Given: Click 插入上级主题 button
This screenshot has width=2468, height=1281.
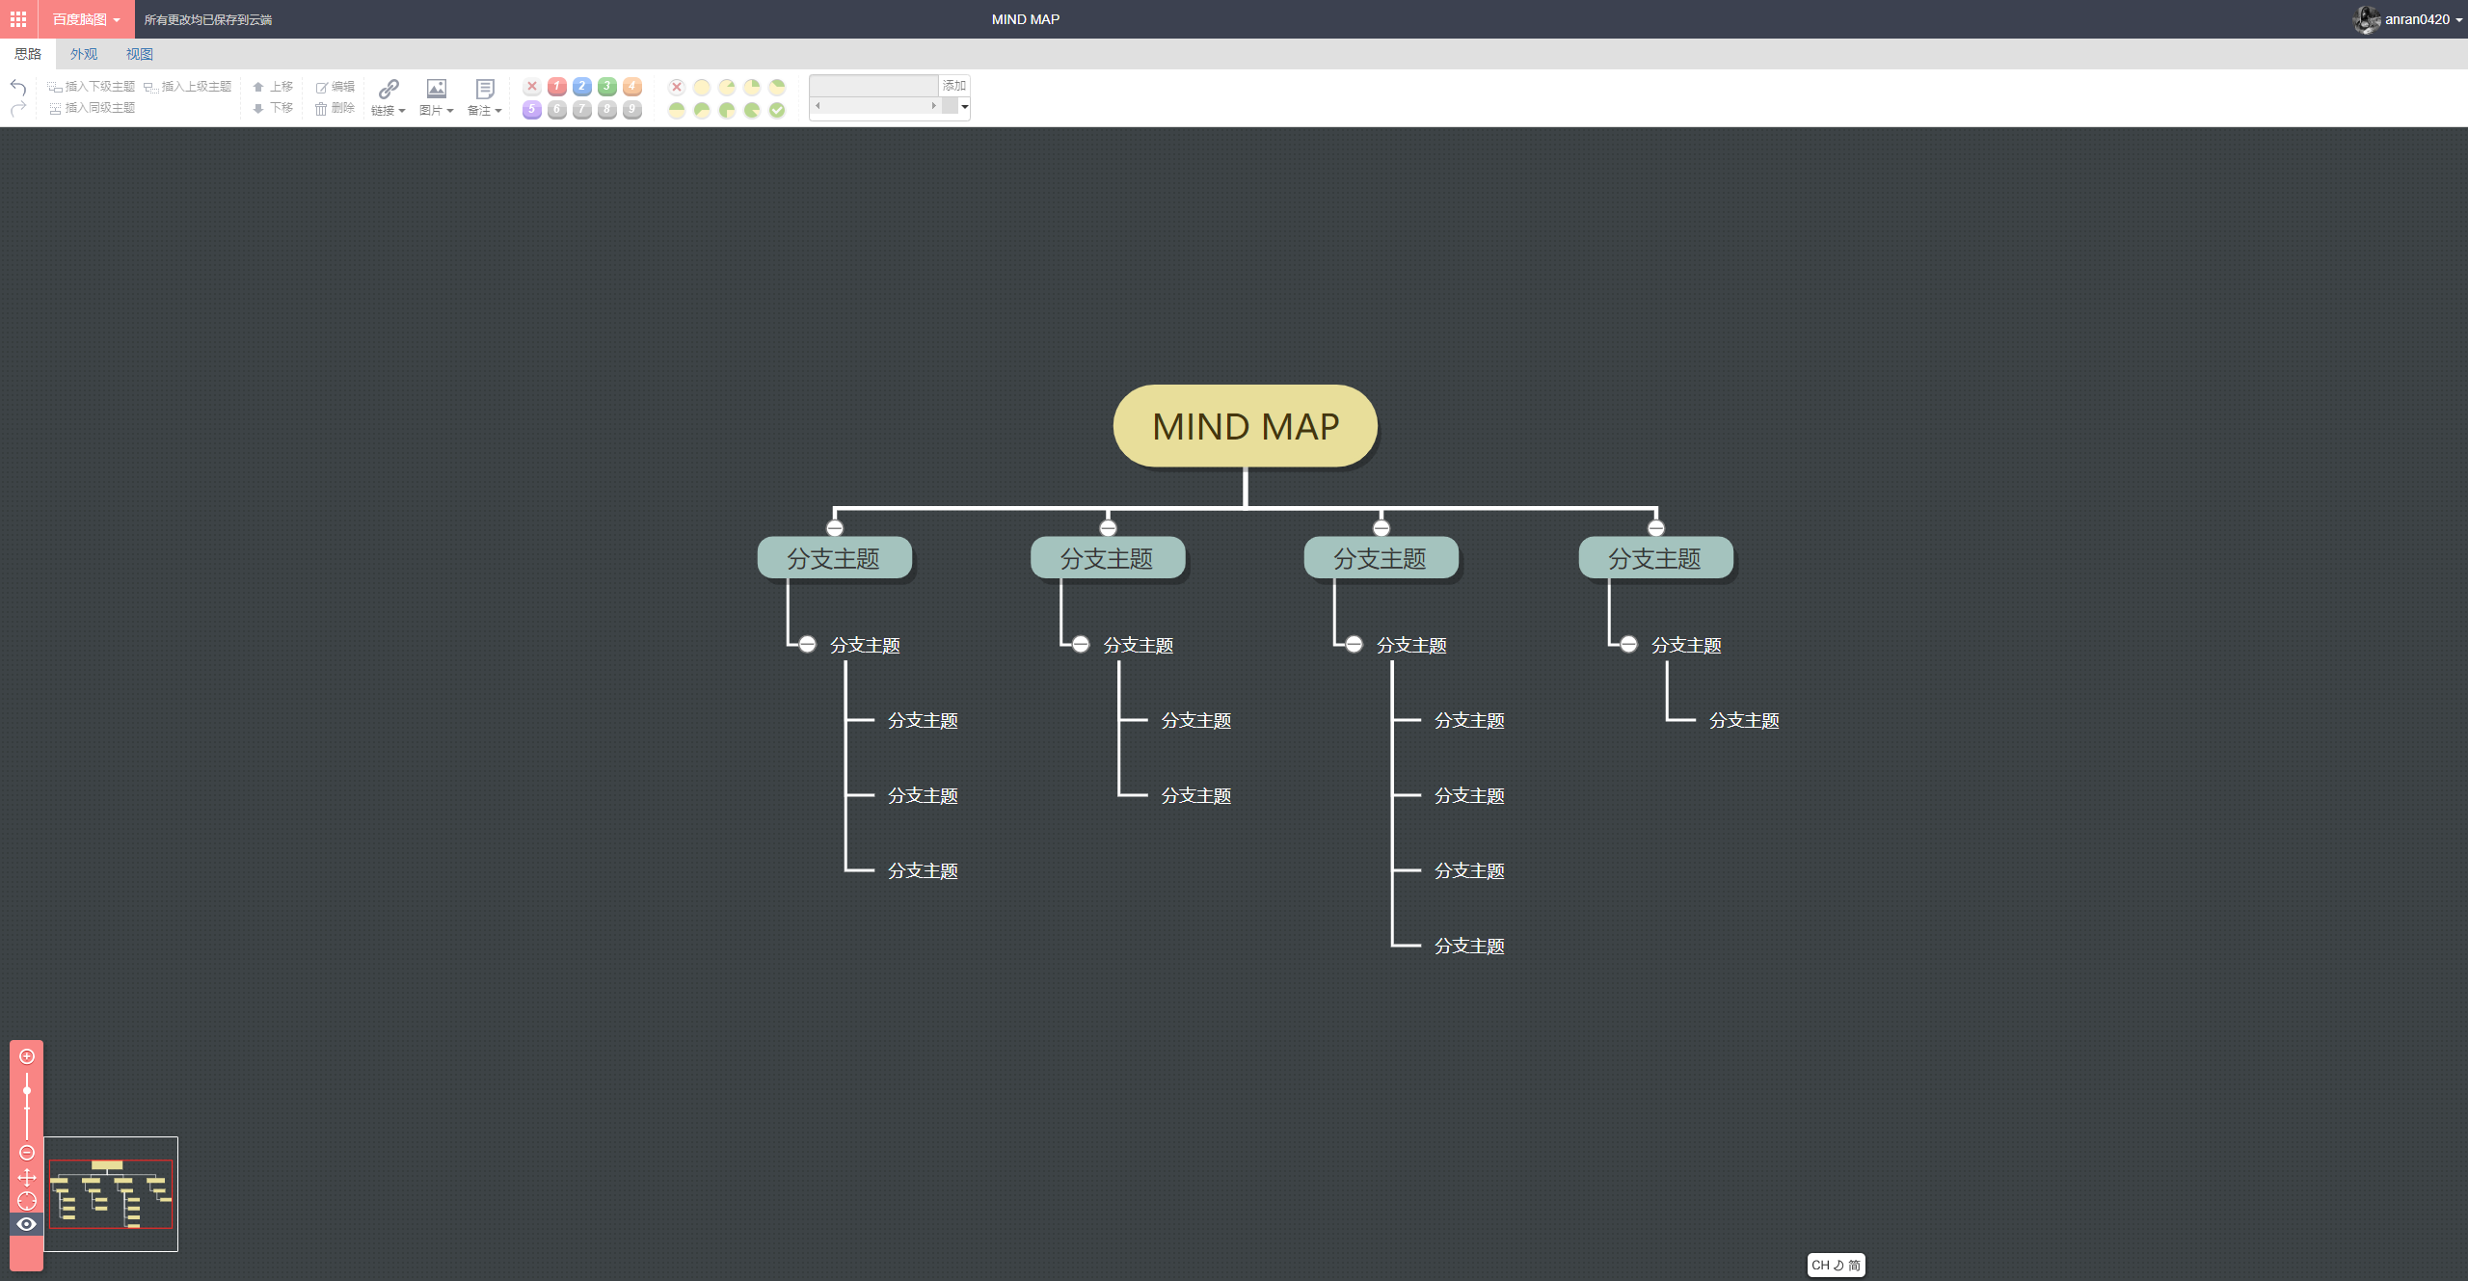Looking at the screenshot, I should point(188,87).
